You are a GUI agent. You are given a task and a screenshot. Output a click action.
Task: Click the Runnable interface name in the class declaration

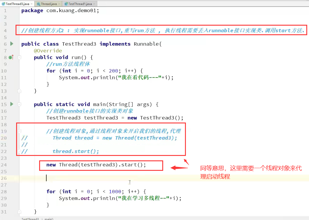pyautogui.click(x=146, y=44)
